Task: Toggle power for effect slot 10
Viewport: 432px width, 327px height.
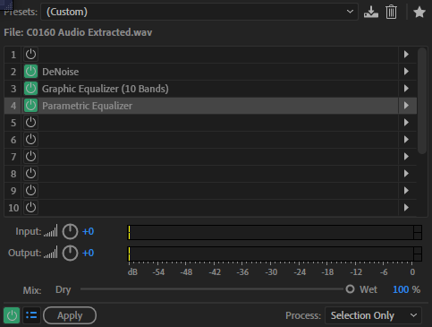Action: (30, 208)
